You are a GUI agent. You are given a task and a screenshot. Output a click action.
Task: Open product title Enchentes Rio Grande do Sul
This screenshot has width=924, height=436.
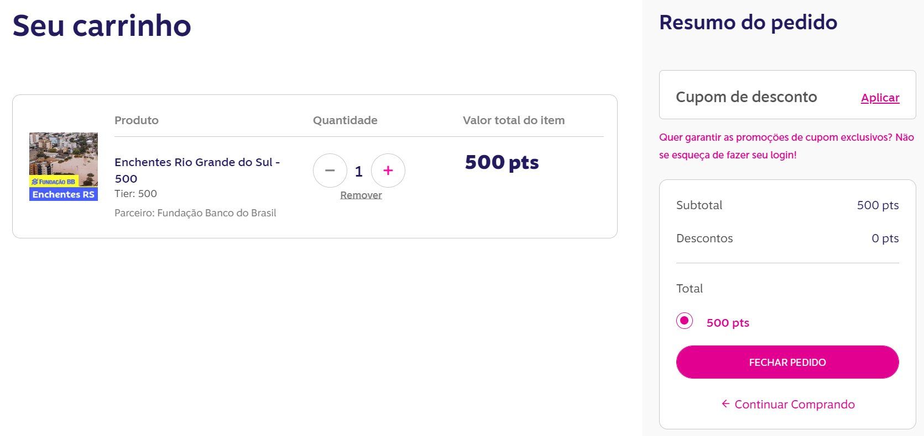[197, 170]
